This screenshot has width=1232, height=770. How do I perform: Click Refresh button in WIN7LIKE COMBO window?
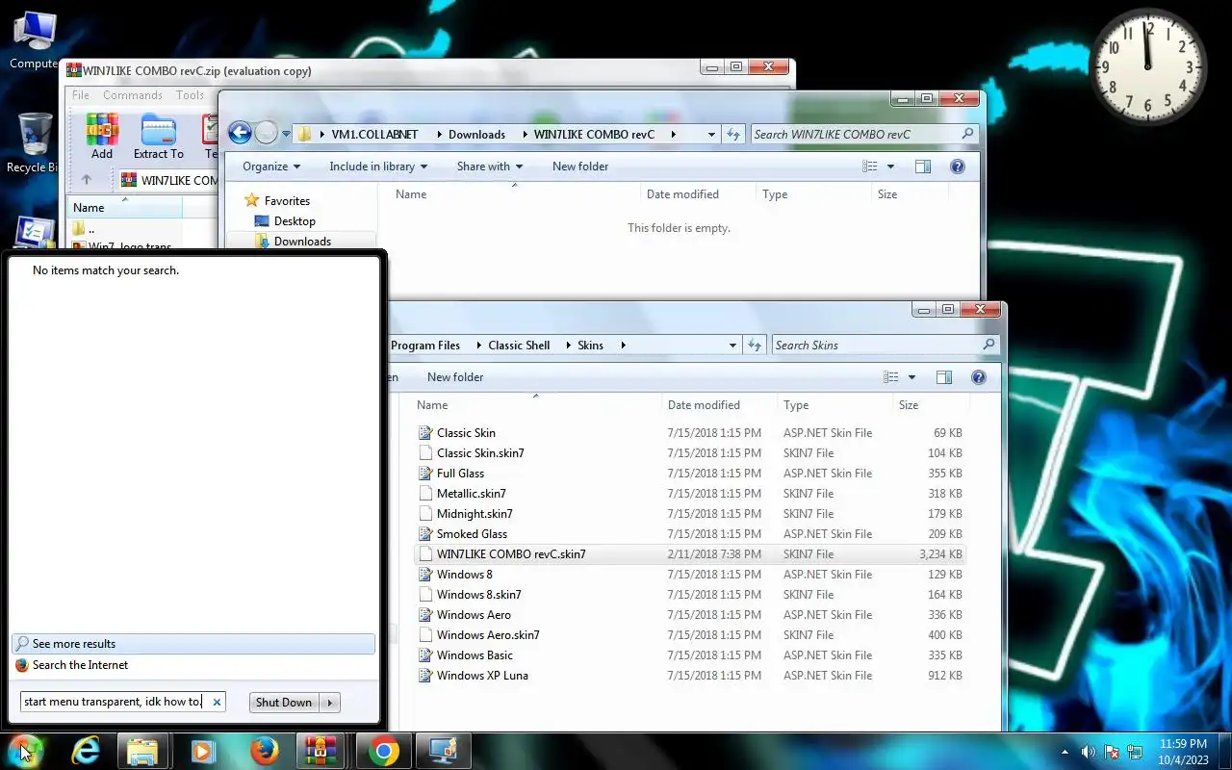(733, 135)
